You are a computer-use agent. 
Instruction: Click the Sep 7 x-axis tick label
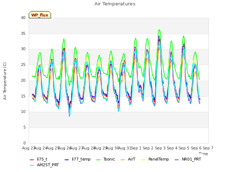coord(208,148)
